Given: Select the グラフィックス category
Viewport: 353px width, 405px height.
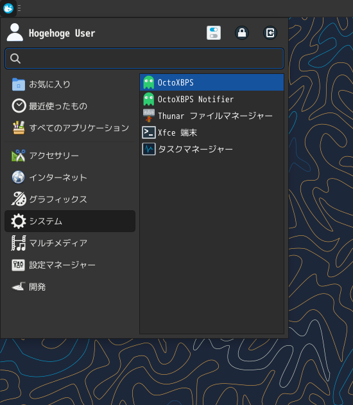Looking at the screenshot, I should 70,199.
